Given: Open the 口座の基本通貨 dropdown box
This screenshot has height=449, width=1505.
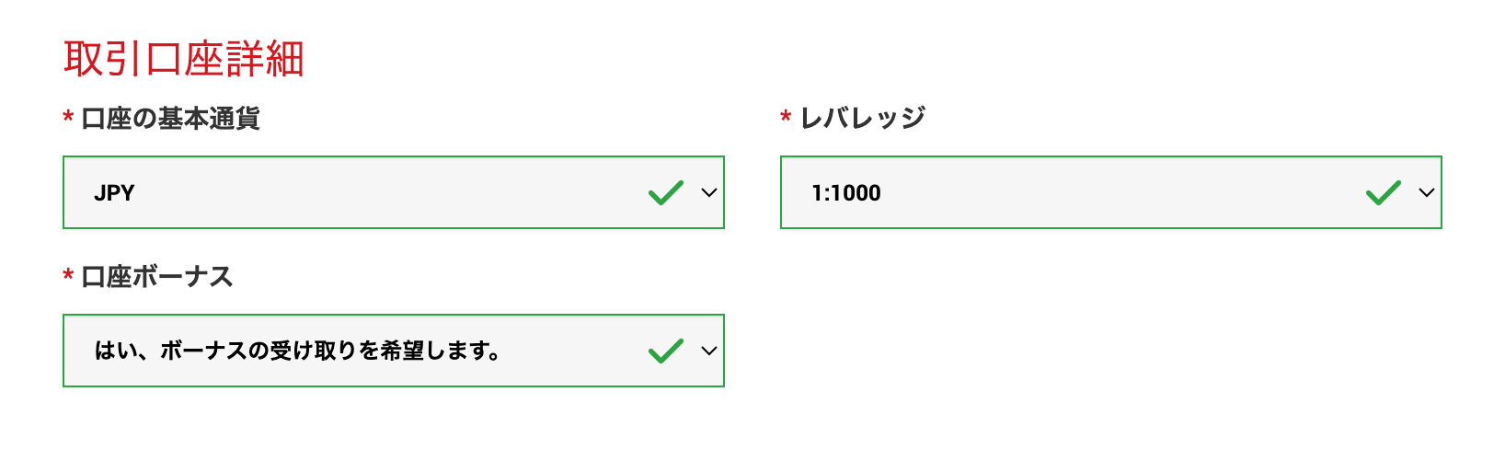Looking at the screenshot, I should pyautogui.click(x=368, y=192).
